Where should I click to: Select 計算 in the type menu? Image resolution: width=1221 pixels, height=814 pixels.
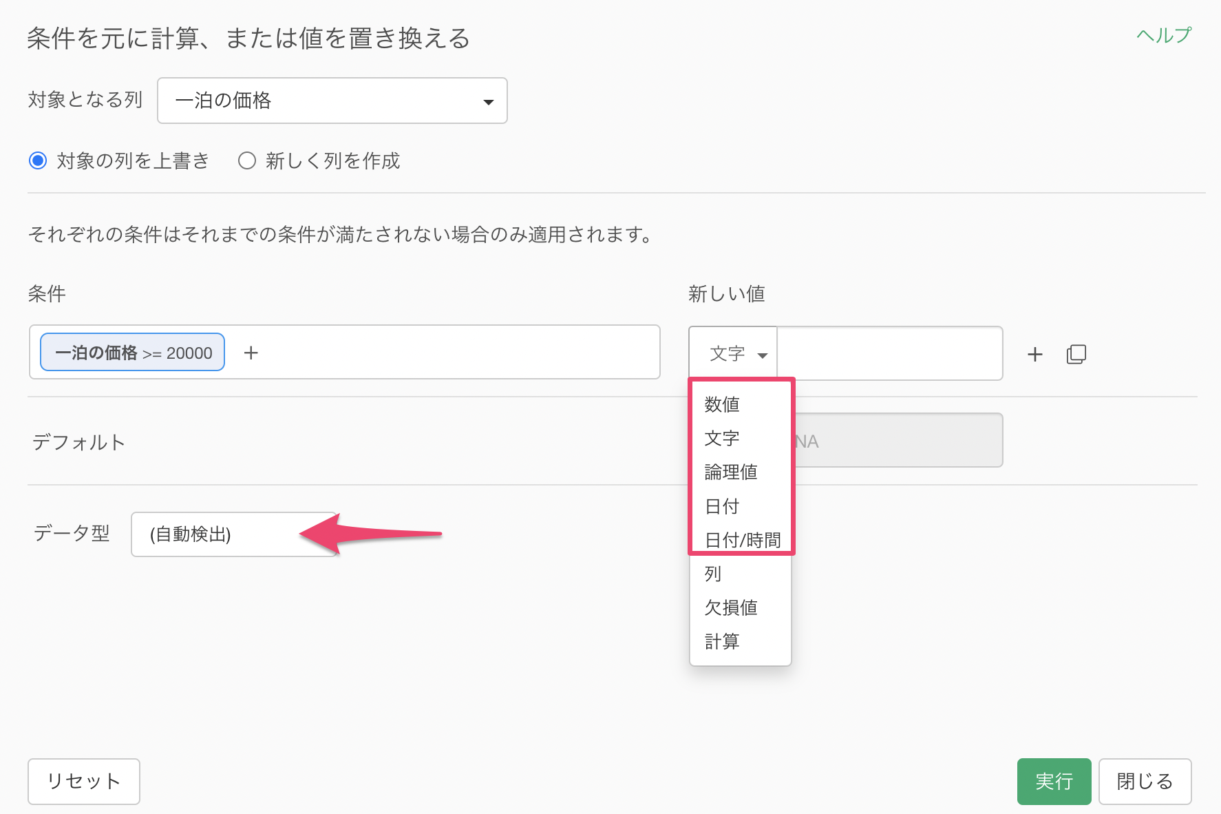722,641
